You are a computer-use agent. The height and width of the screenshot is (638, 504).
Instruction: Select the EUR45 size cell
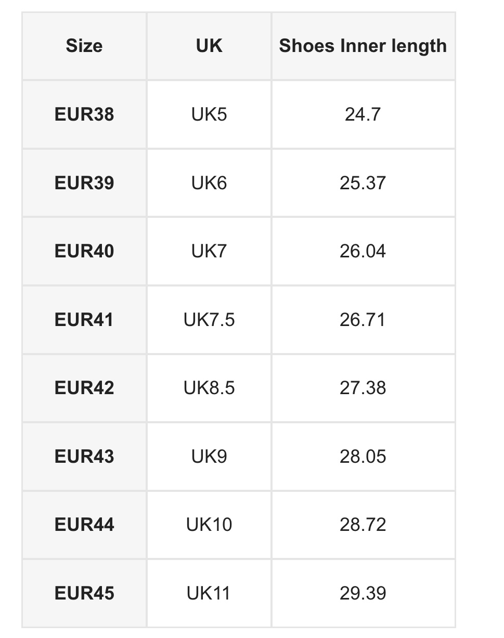coord(84,593)
